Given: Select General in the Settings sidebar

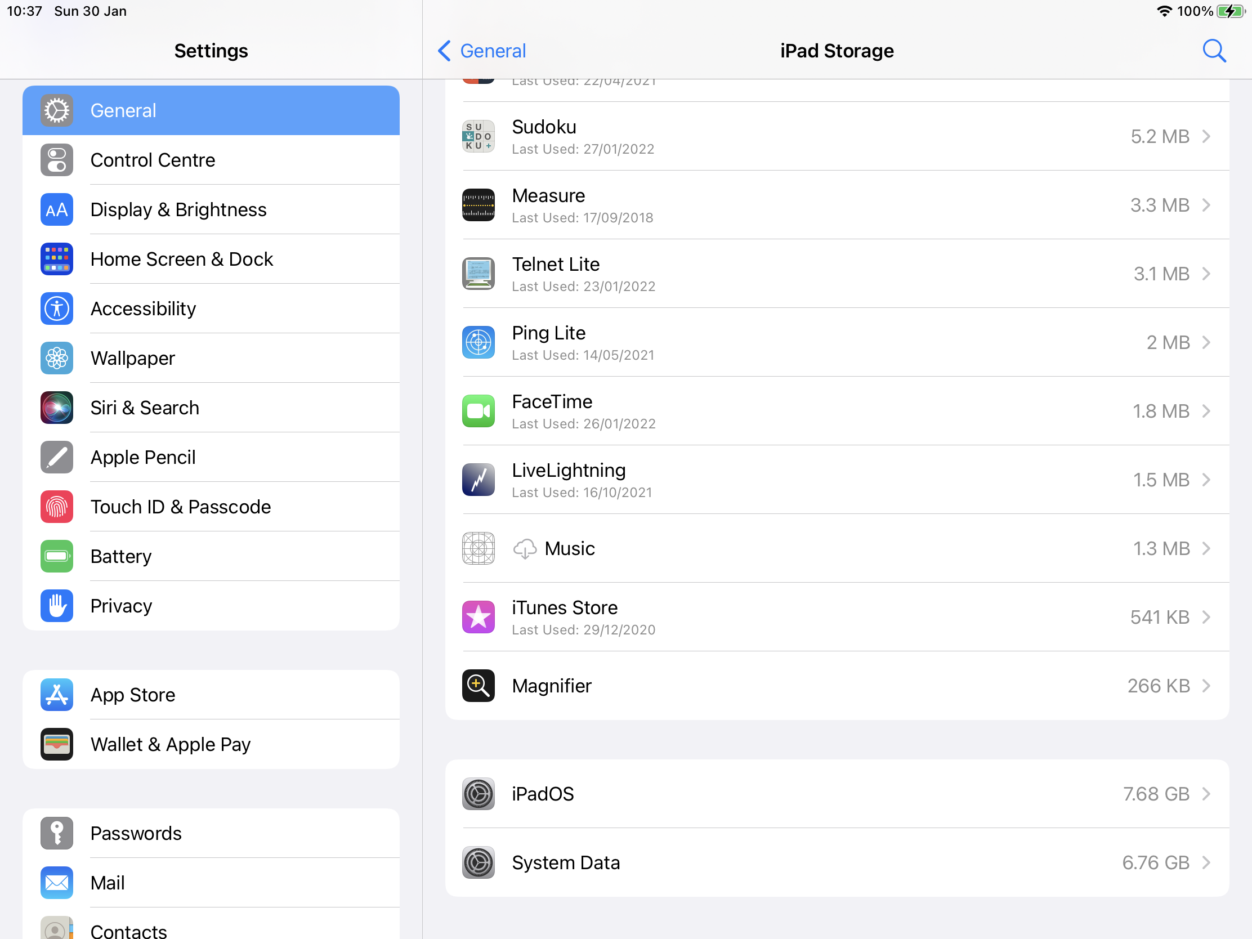Looking at the screenshot, I should [211, 110].
